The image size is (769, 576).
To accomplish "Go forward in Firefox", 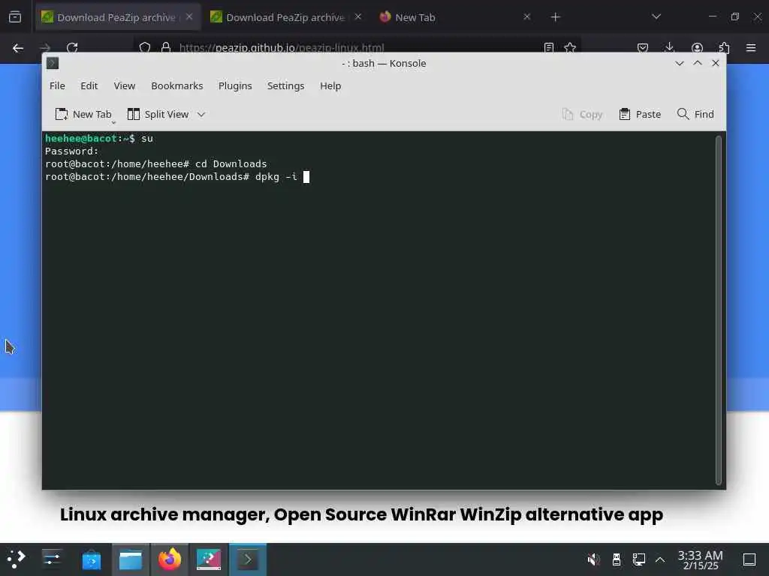I will point(45,47).
